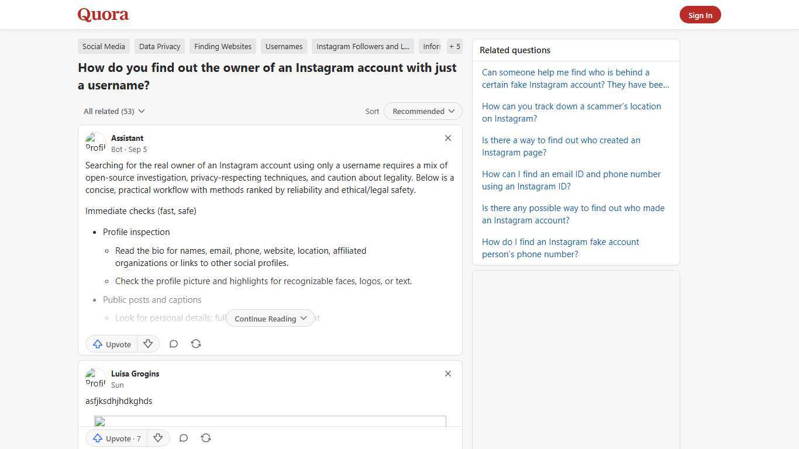This screenshot has width=799, height=449.
Task: Dismiss the Assistant's answer card
Action: (448, 138)
